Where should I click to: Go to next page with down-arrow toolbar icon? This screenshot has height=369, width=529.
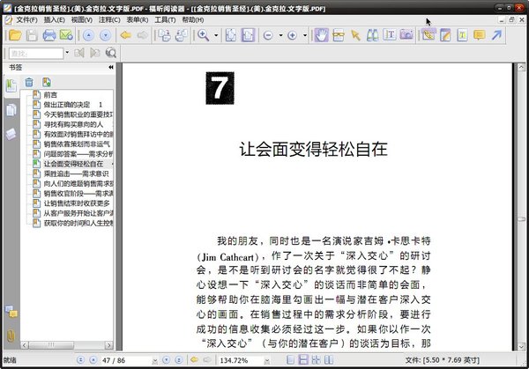(105, 35)
